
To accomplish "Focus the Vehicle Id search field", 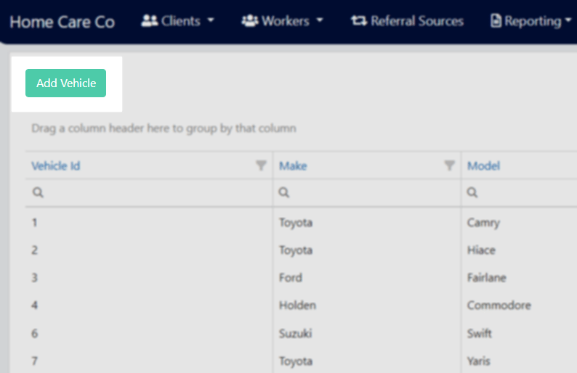I will (149, 192).
